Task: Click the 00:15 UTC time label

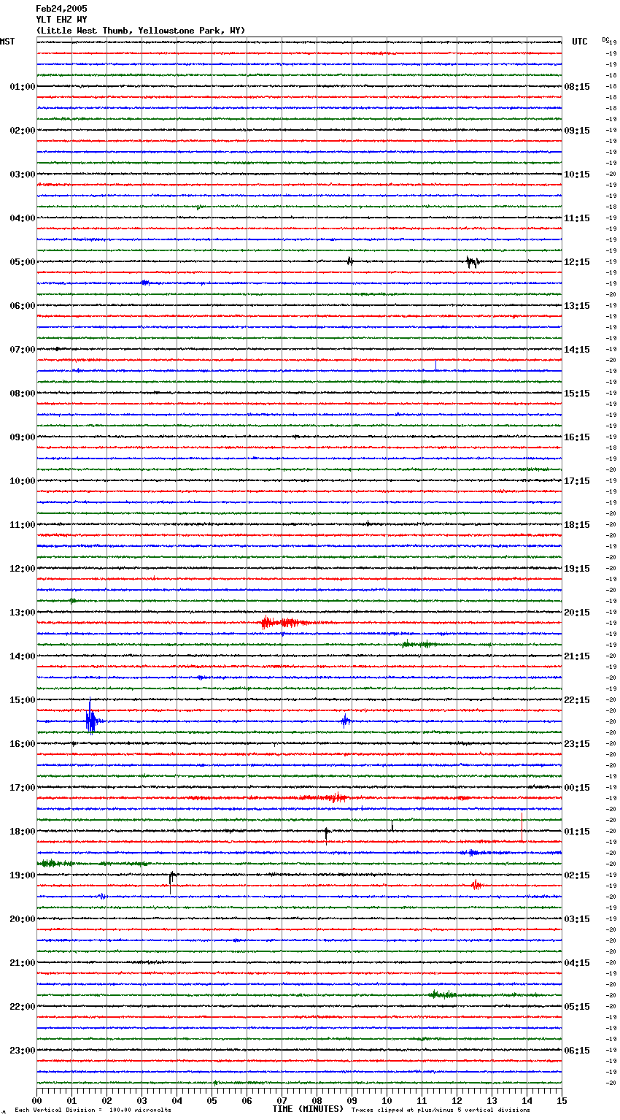Action: (577, 788)
